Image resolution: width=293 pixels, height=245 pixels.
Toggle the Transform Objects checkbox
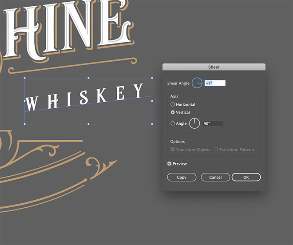tap(173, 150)
